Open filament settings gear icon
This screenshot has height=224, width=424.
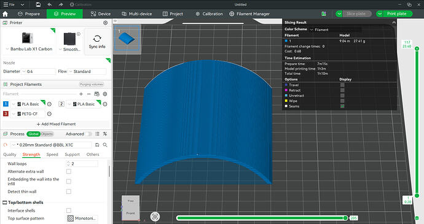point(105,94)
